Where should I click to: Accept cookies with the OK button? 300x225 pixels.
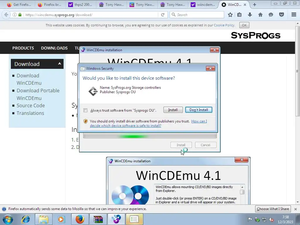(x=244, y=25)
